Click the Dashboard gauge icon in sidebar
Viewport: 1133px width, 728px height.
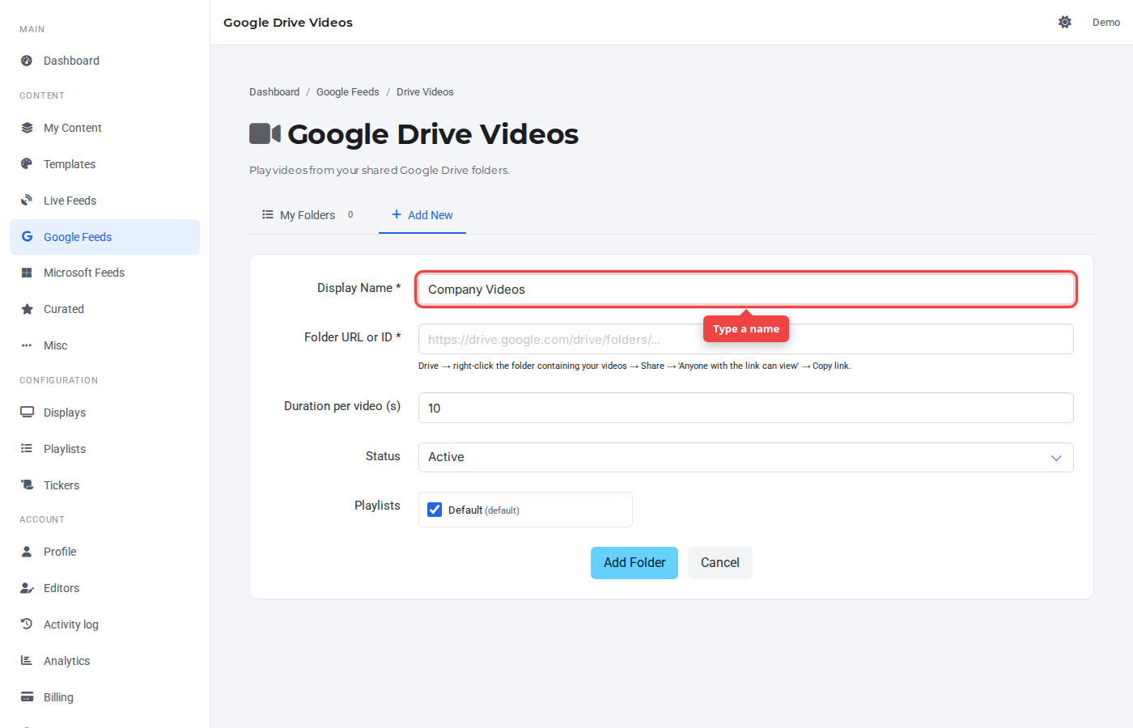click(x=27, y=61)
